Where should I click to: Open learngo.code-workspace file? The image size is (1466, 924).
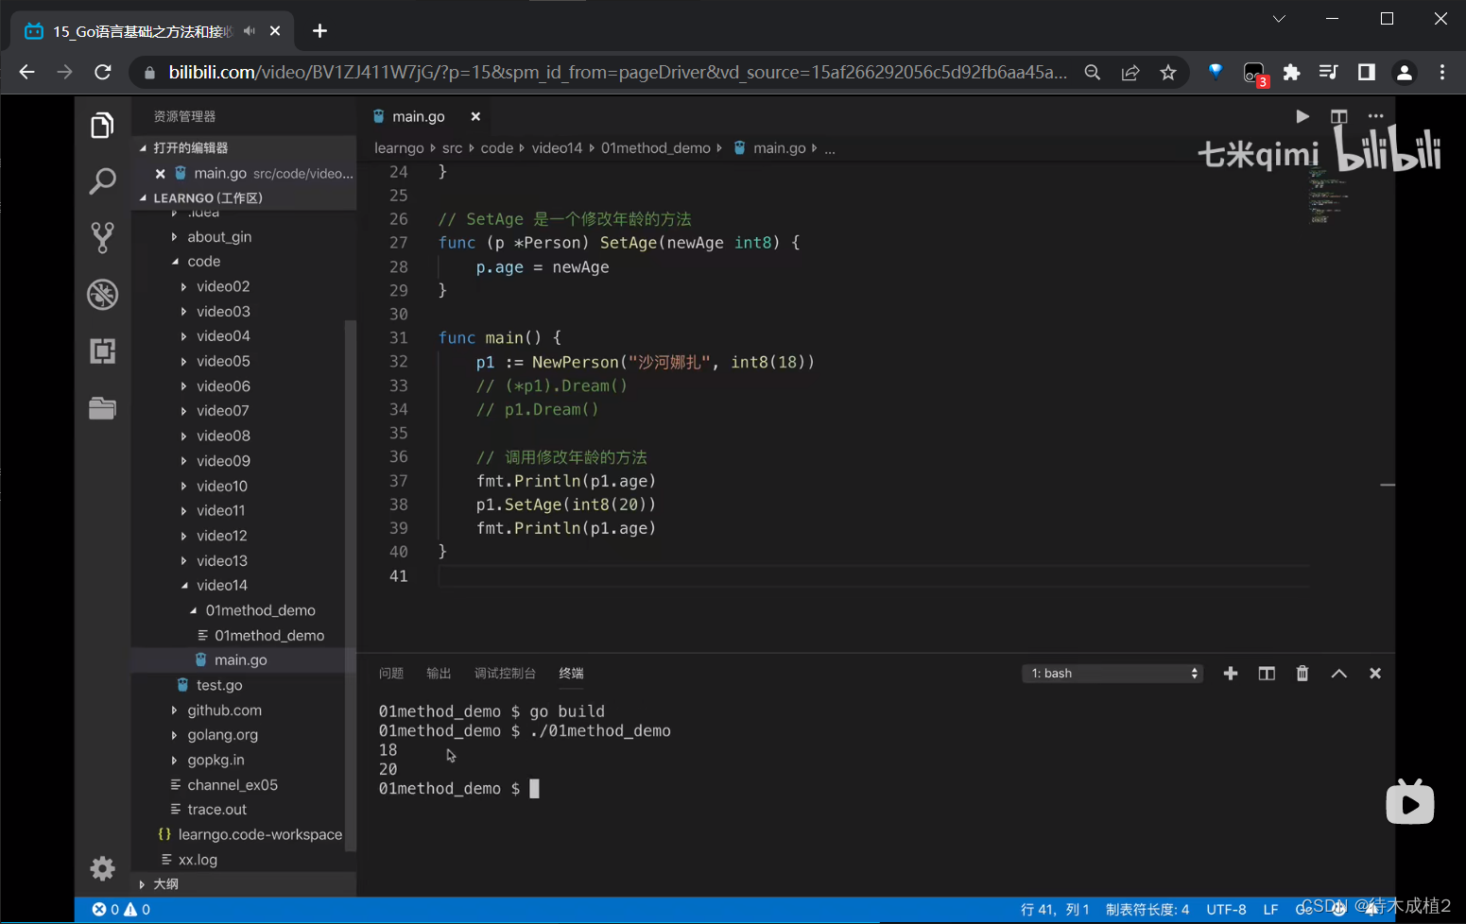pyautogui.click(x=260, y=834)
